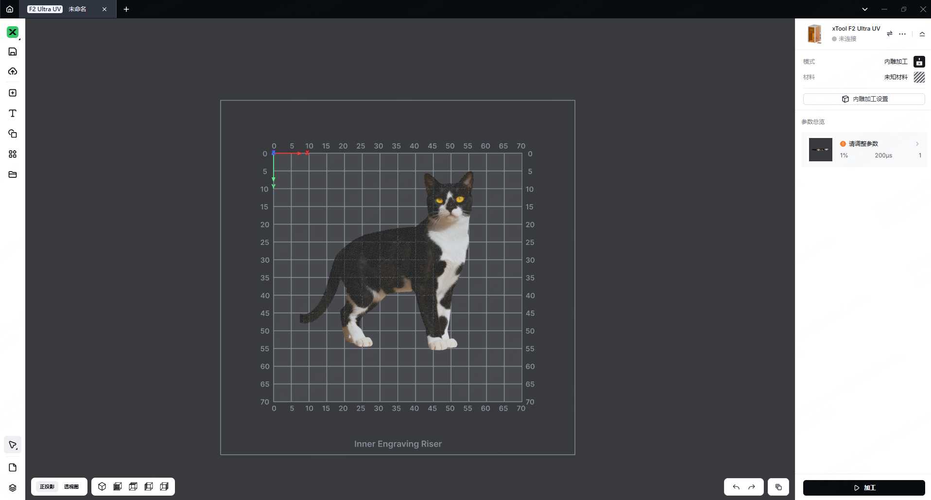The image size is (931, 500).
Task: Toggle the 内雕加工 mode icon
Action: (x=919, y=62)
